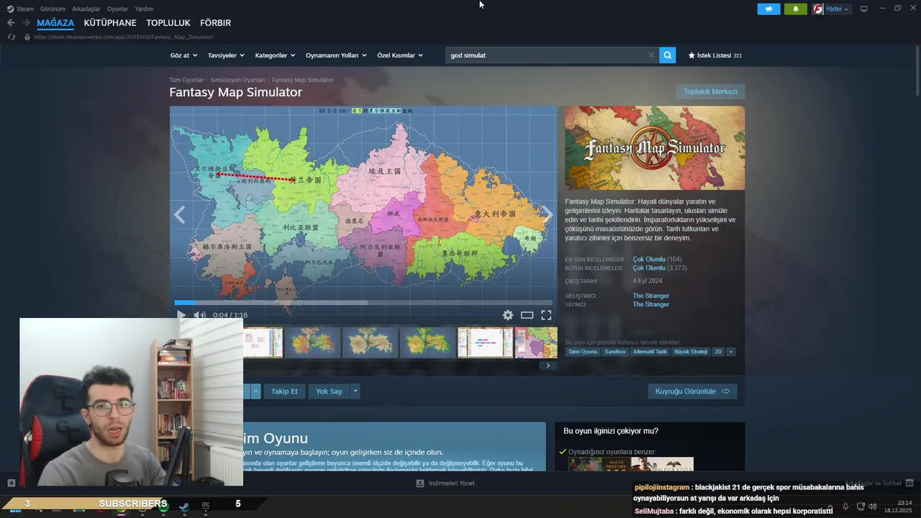Open the Förbir account avatar

[x=818, y=9]
